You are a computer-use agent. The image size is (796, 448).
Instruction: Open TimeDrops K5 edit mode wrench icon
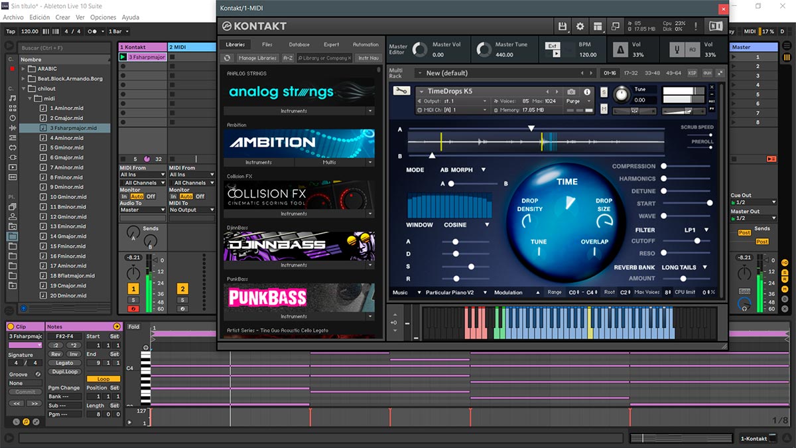(x=401, y=91)
